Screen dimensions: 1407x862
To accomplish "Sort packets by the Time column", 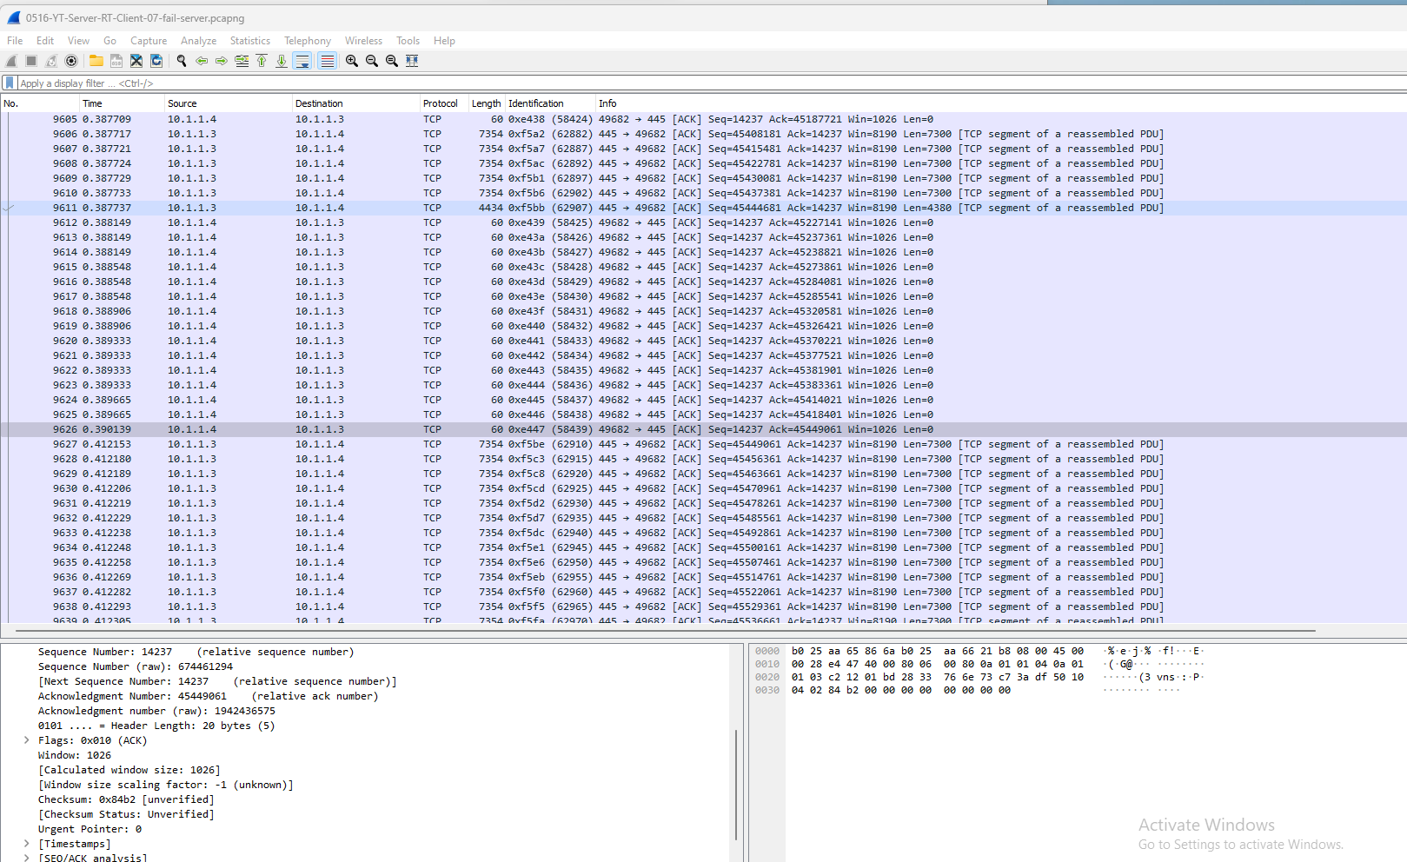I will [x=123, y=103].
